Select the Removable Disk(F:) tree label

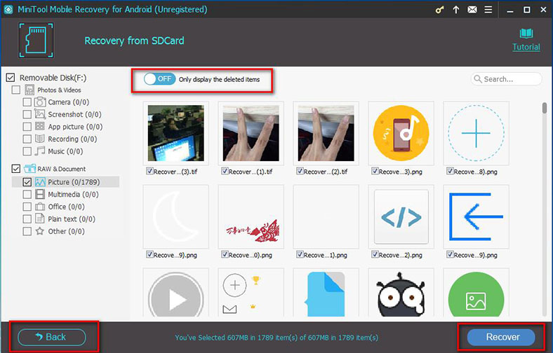53,78
